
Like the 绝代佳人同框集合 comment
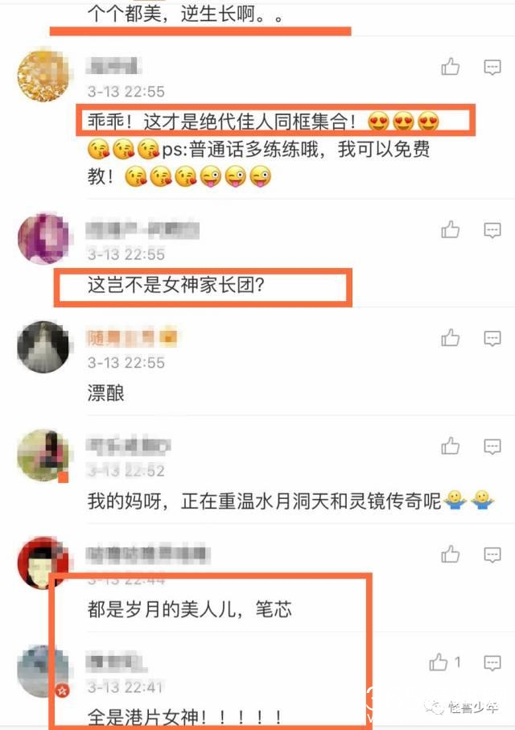(x=451, y=67)
